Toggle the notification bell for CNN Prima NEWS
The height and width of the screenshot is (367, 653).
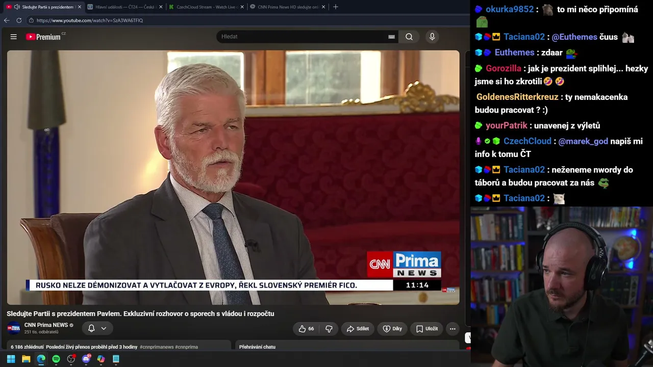point(91,328)
